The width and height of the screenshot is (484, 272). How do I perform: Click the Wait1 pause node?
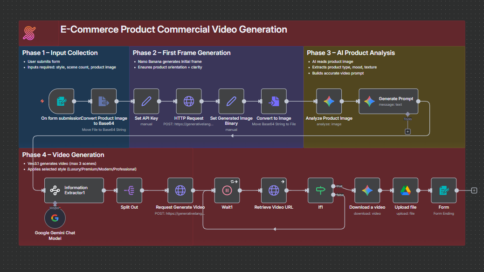(x=227, y=190)
